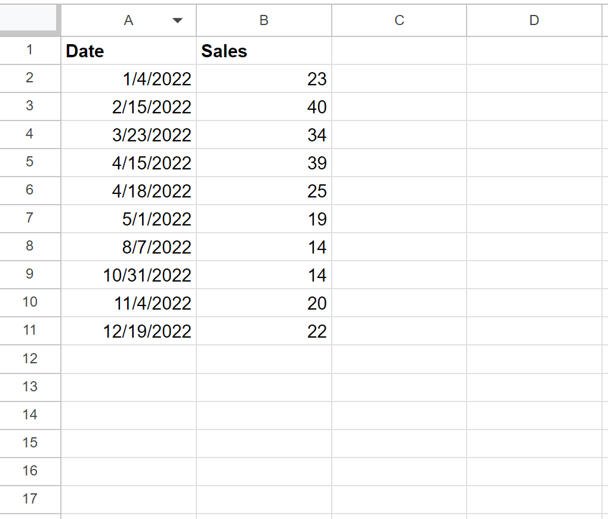Click the cell with date 3/23/2022
This screenshot has width=608, height=519.
[129, 135]
